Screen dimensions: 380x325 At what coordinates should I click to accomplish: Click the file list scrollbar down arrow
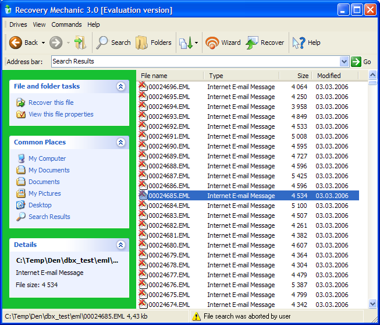coord(372,303)
